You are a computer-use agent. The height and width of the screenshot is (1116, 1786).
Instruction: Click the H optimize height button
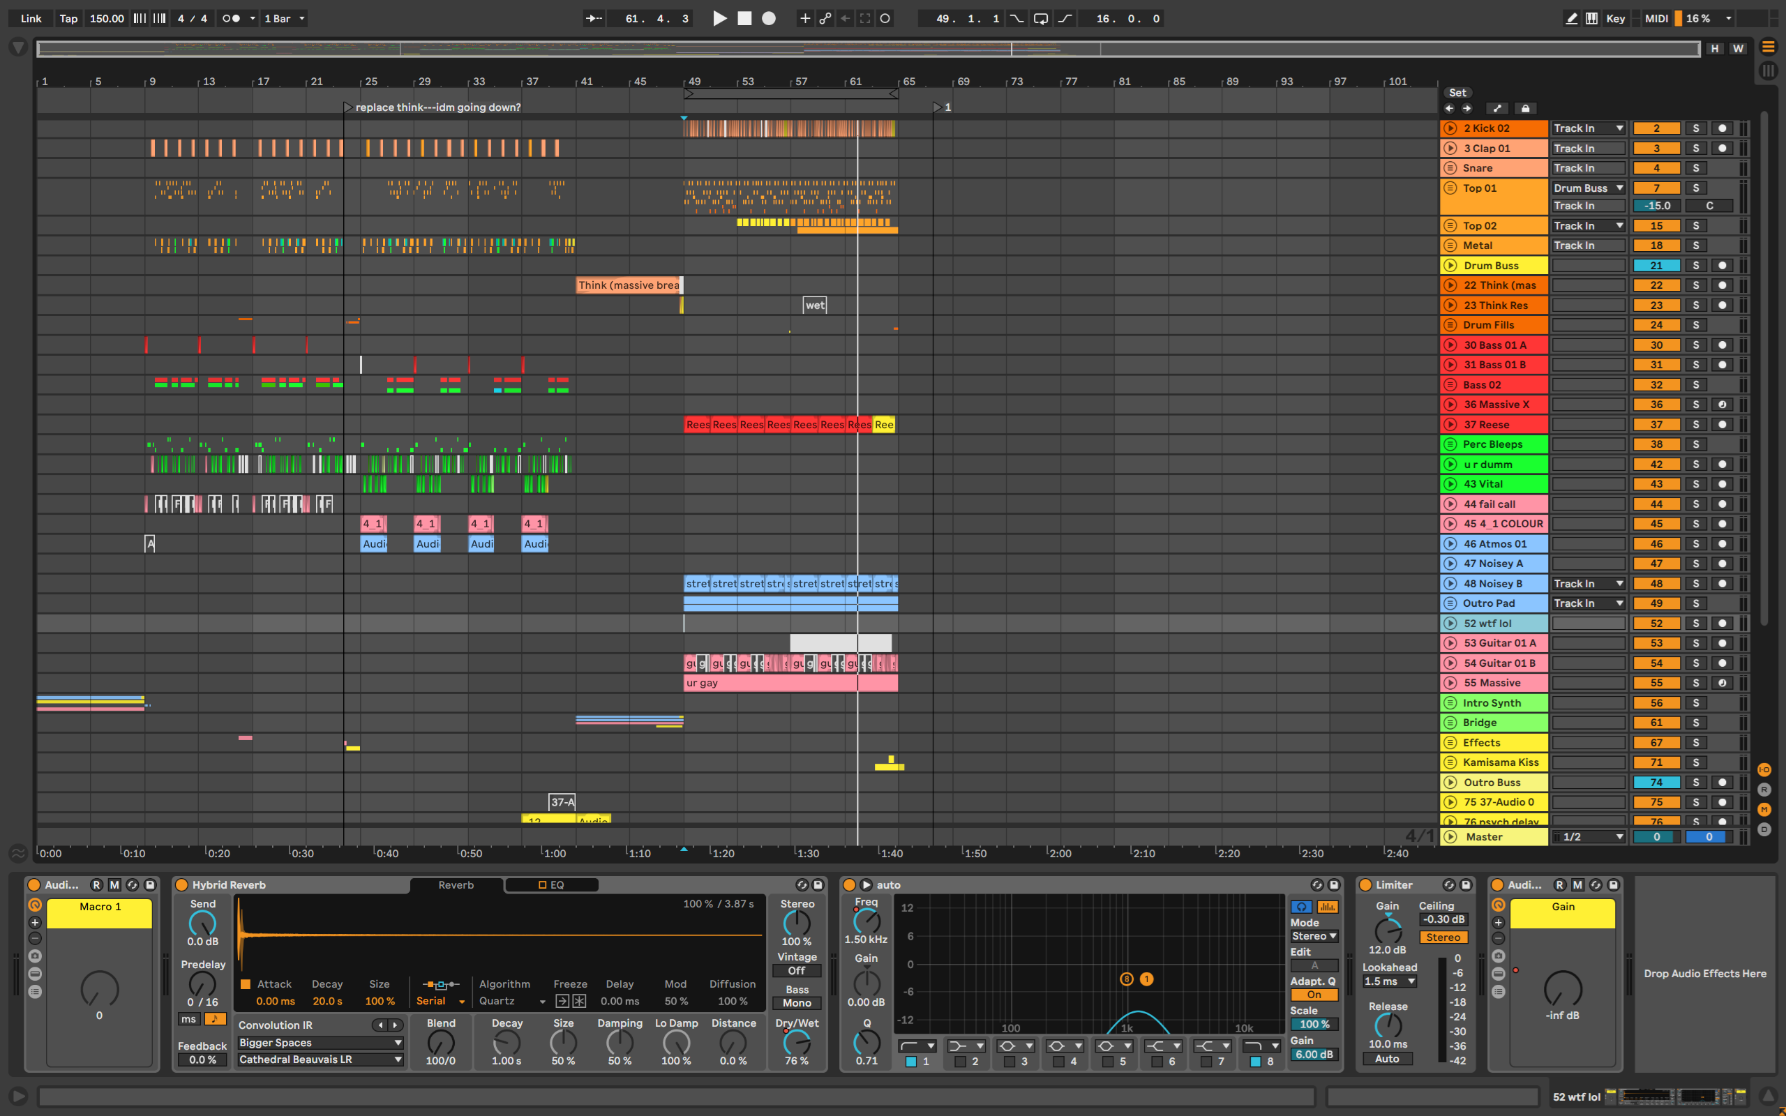(x=1714, y=49)
